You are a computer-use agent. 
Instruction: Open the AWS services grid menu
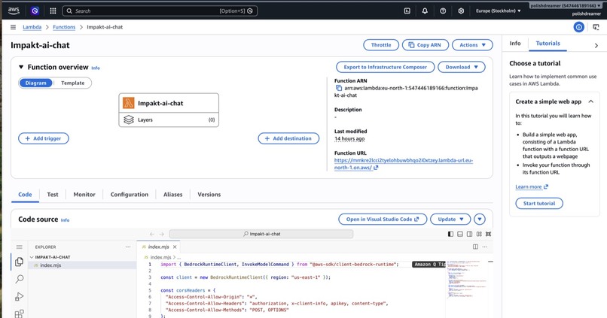tap(53, 11)
